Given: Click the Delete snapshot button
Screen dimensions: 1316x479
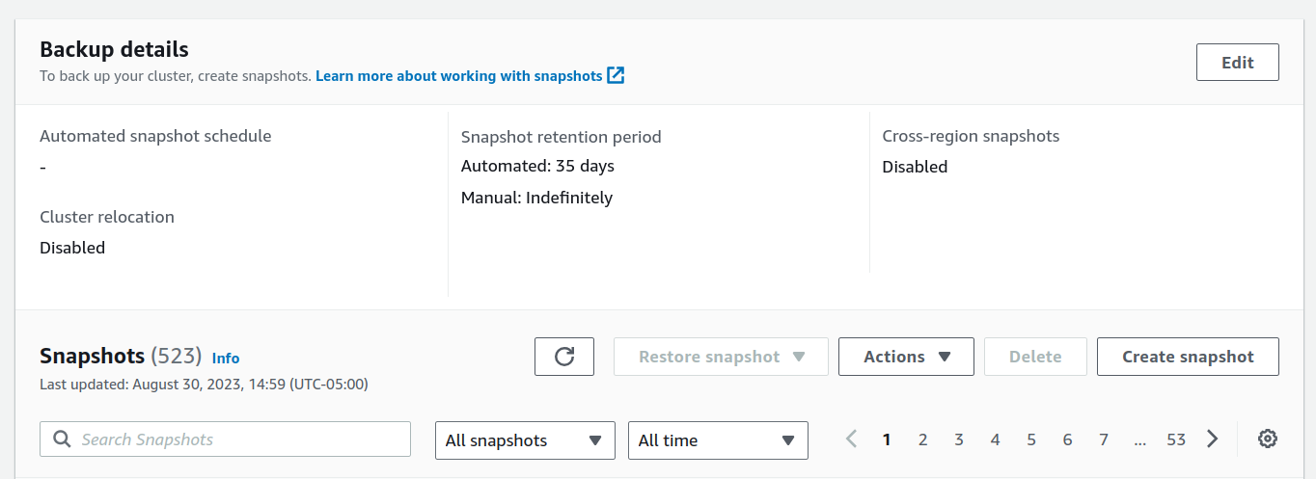Looking at the screenshot, I should [x=1035, y=357].
